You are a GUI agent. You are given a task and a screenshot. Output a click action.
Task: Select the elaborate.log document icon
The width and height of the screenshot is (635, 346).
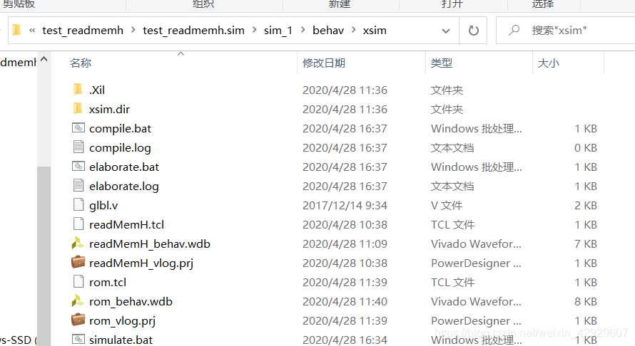[x=78, y=185]
